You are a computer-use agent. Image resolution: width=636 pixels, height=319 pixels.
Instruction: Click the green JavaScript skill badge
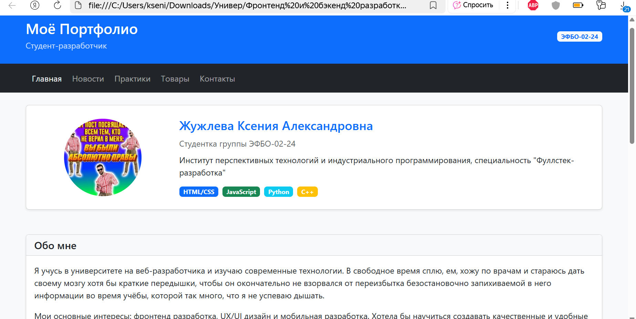coord(241,192)
